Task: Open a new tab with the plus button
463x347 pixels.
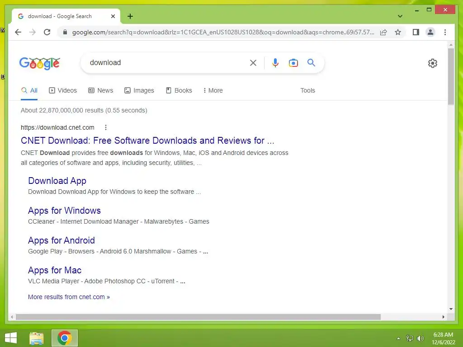Action: [x=130, y=16]
